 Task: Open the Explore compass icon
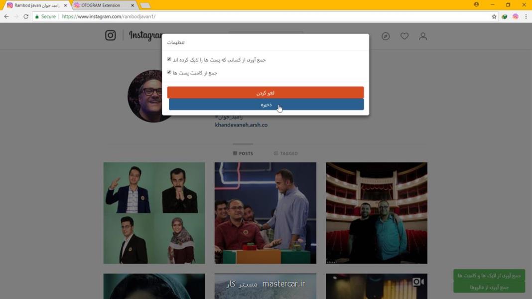pyautogui.click(x=386, y=36)
